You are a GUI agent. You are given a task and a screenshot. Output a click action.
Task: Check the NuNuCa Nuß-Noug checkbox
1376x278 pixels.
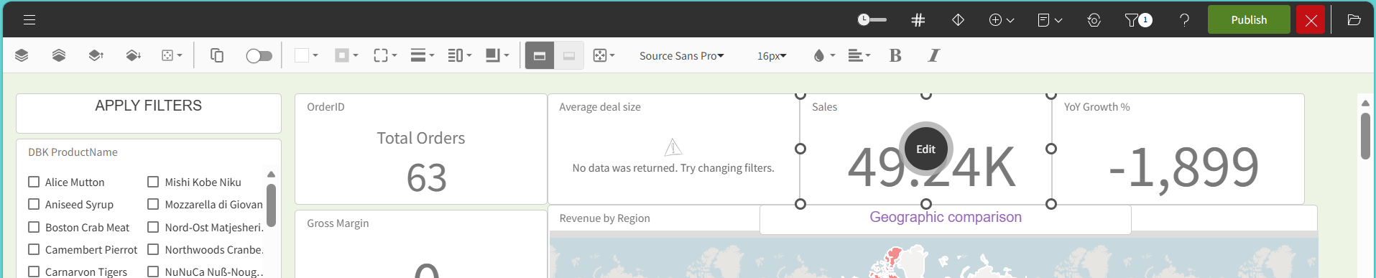tap(153, 272)
